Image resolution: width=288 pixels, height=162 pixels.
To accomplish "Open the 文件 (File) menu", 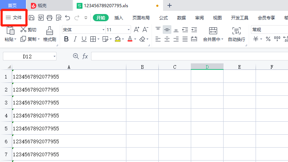I will pyautogui.click(x=14, y=17).
